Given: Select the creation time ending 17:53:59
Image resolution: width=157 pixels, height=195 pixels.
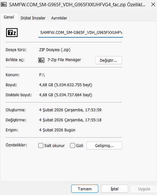Looking at the screenshot, I should click(x=70, y=110).
